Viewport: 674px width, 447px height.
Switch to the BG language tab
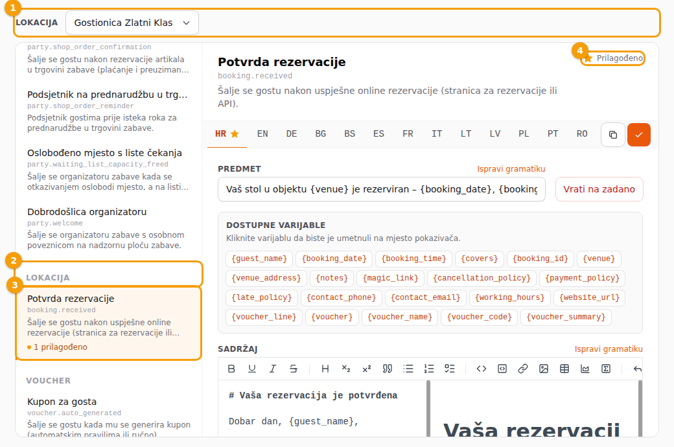tap(321, 134)
